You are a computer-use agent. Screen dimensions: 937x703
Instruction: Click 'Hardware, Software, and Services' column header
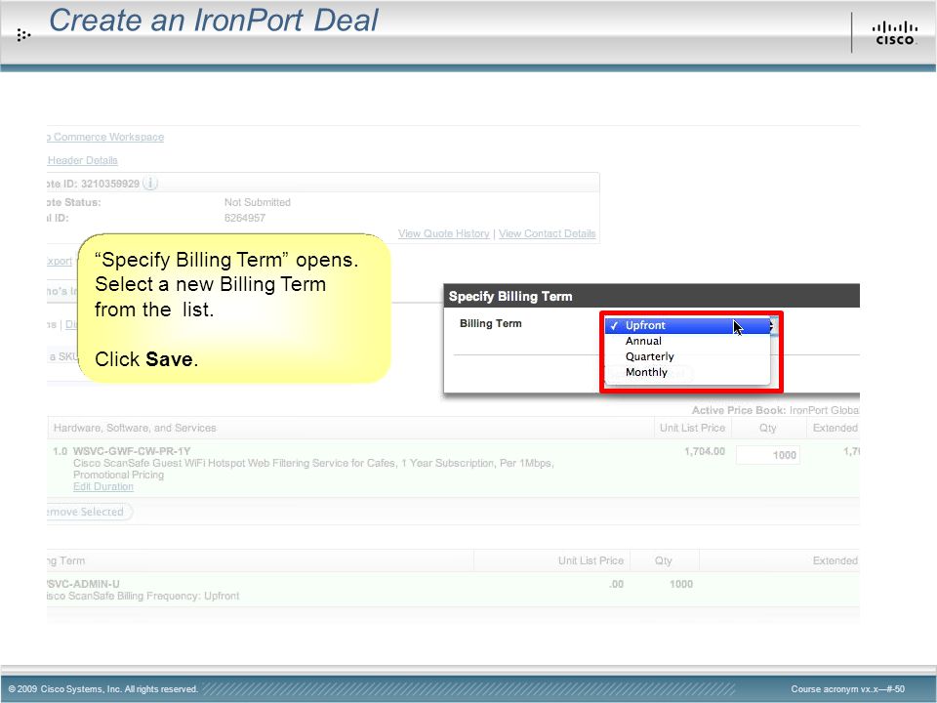(x=135, y=428)
